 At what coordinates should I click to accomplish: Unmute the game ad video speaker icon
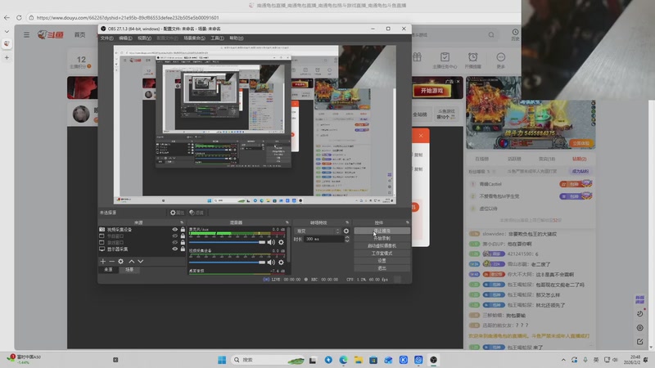click(472, 145)
